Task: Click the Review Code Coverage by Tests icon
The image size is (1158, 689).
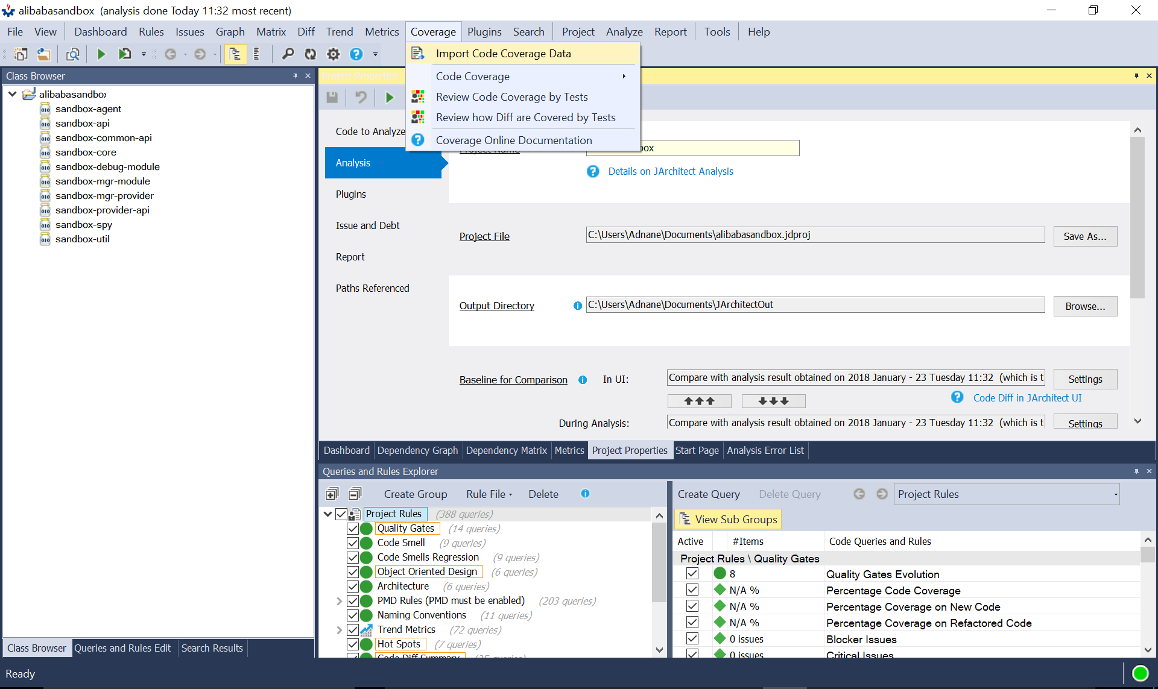Action: (x=418, y=96)
